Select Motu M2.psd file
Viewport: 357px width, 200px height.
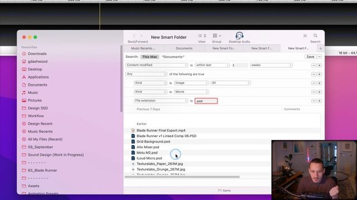(x=147, y=153)
